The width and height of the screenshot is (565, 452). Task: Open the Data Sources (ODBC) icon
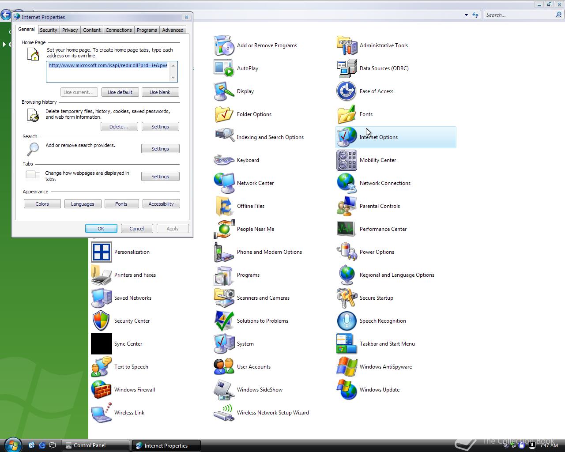tap(347, 68)
